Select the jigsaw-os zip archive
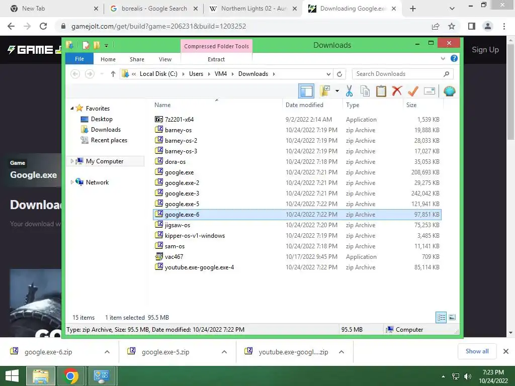This screenshot has height=386, width=515. click(x=297, y=225)
